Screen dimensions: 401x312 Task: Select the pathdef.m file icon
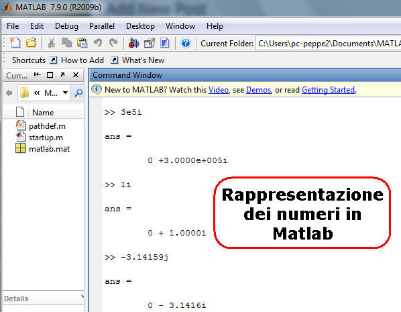click(x=21, y=125)
